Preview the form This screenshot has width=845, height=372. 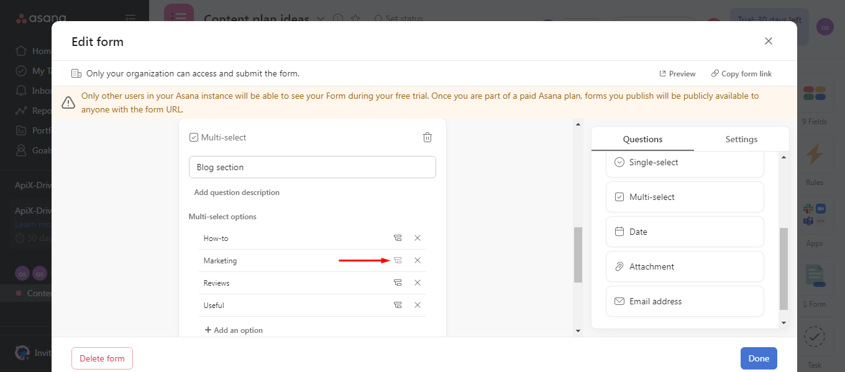point(677,73)
